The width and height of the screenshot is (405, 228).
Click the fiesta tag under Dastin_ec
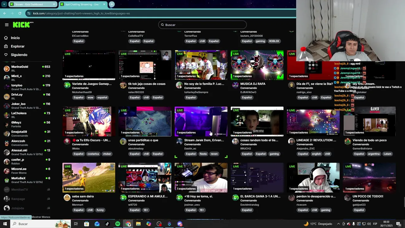coord(203,154)
